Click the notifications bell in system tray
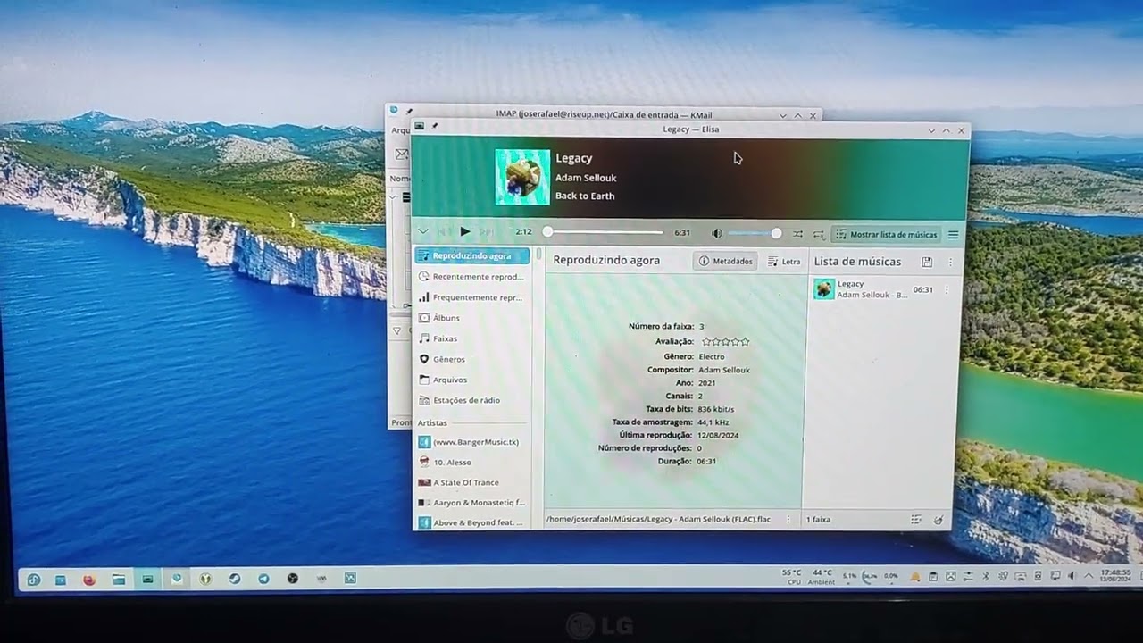Viewport: 1143px width, 643px height. [x=914, y=577]
